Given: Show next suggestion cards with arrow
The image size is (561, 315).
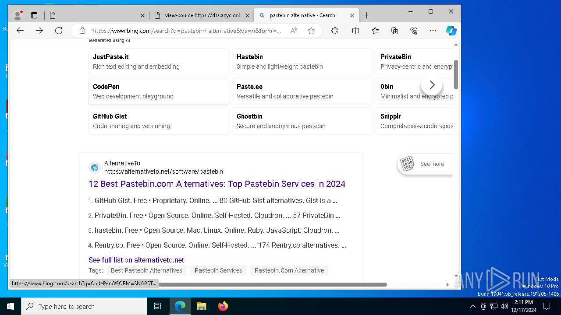Looking at the screenshot, I should tap(432, 85).
